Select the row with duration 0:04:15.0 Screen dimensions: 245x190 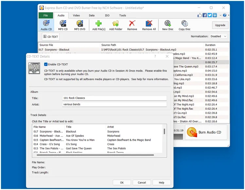201,71
